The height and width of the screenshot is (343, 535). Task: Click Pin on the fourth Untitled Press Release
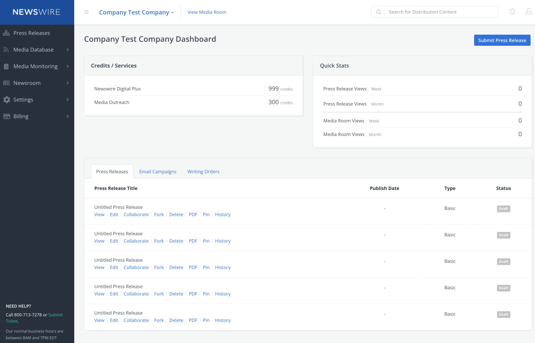pos(206,294)
